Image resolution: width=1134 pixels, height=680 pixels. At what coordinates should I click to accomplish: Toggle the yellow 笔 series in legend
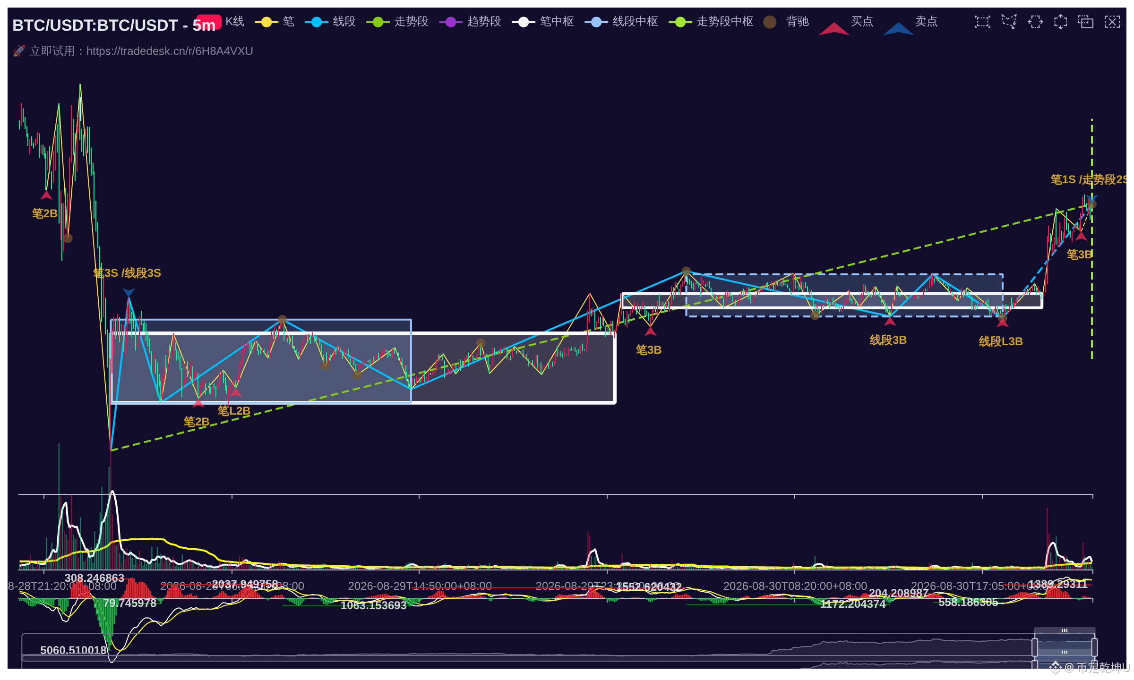coord(275,22)
